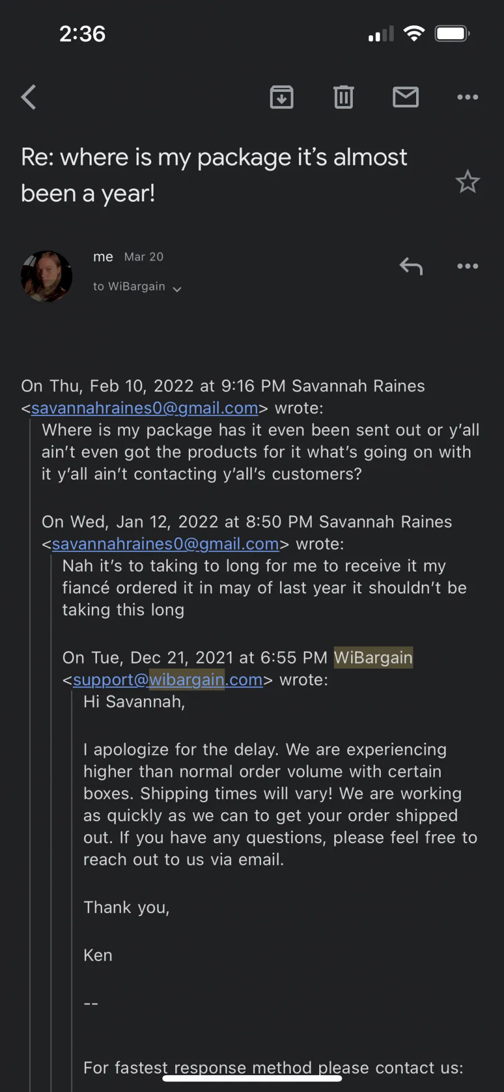Tap the battery status icon
This screenshot has width=504, height=1092.
452,34
